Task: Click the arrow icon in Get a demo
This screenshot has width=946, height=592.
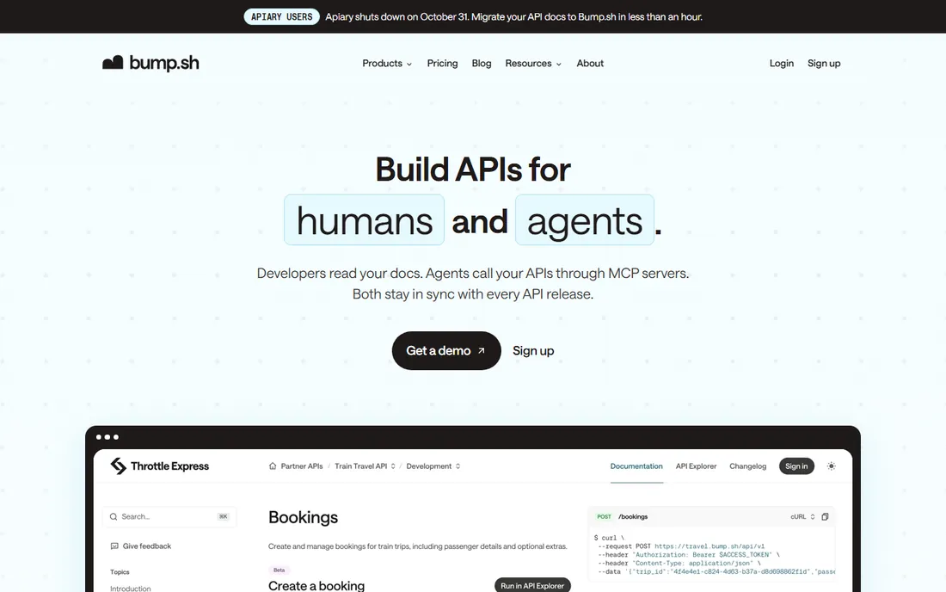Action: (481, 350)
